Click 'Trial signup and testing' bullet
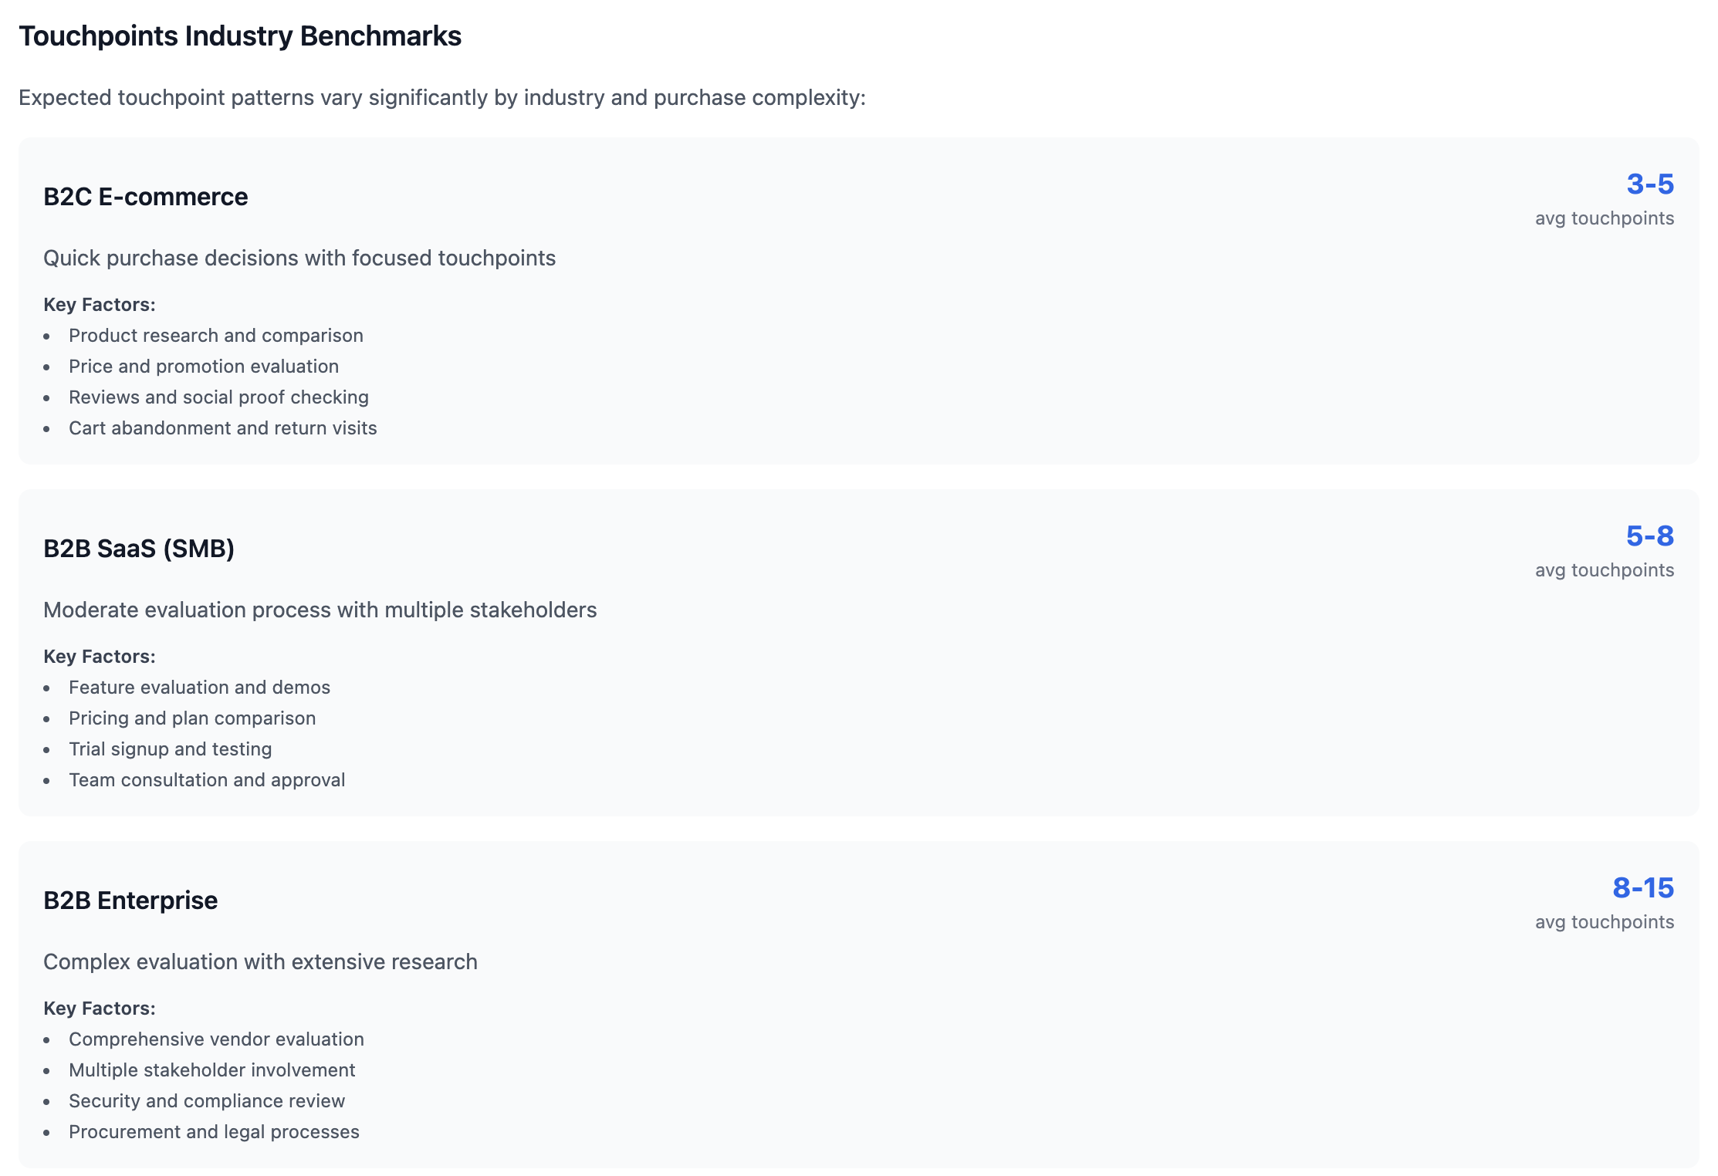Image resolution: width=1718 pixels, height=1176 pixels. coord(171,749)
